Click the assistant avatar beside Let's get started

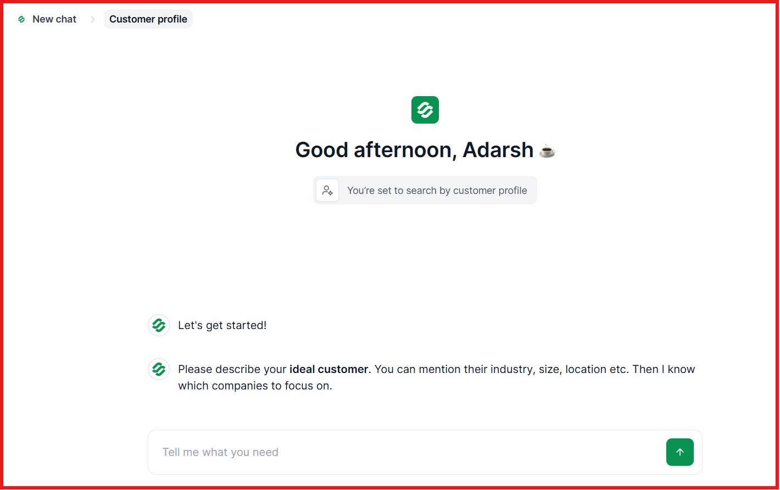point(159,325)
